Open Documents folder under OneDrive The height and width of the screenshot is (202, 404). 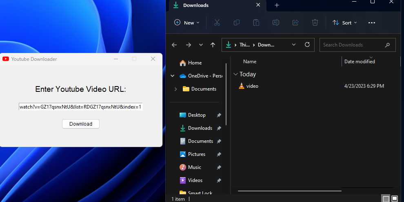click(200, 89)
